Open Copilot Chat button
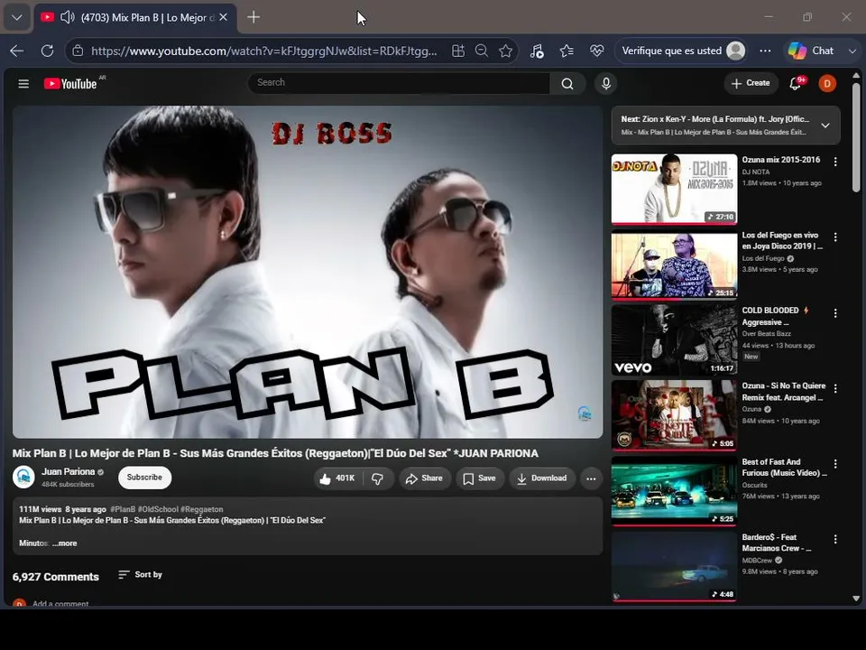The height and width of the screenshot is (650, 866). [x=811, y=51]
